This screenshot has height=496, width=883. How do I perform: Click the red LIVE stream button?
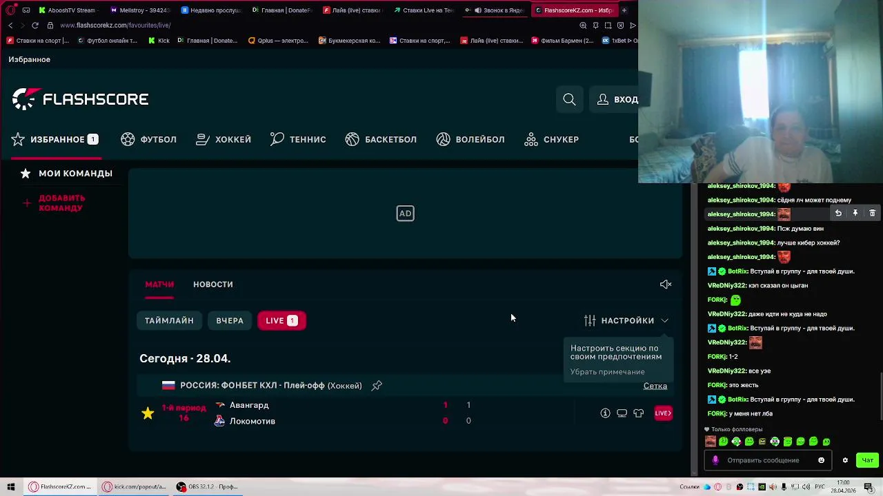(663, 413)
